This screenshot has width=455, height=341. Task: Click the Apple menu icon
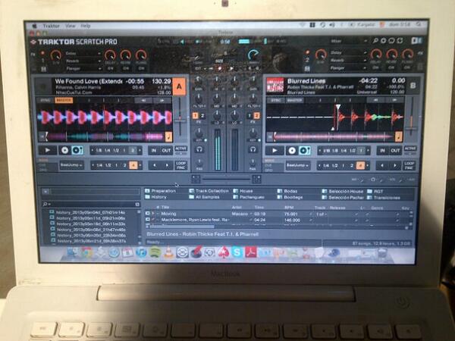point(35,26)
